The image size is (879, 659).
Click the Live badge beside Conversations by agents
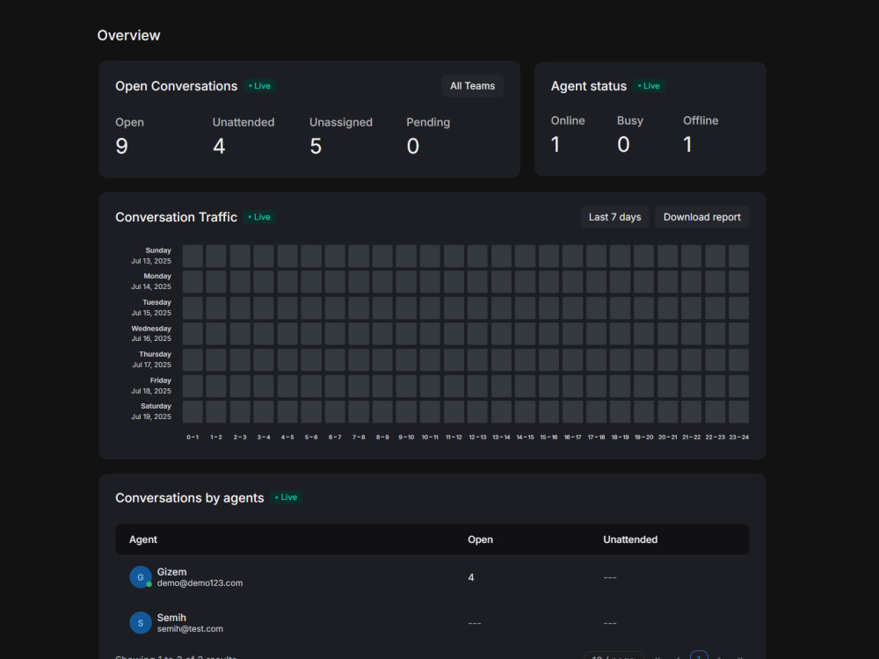pyautogui.click(x=287, y=497)
